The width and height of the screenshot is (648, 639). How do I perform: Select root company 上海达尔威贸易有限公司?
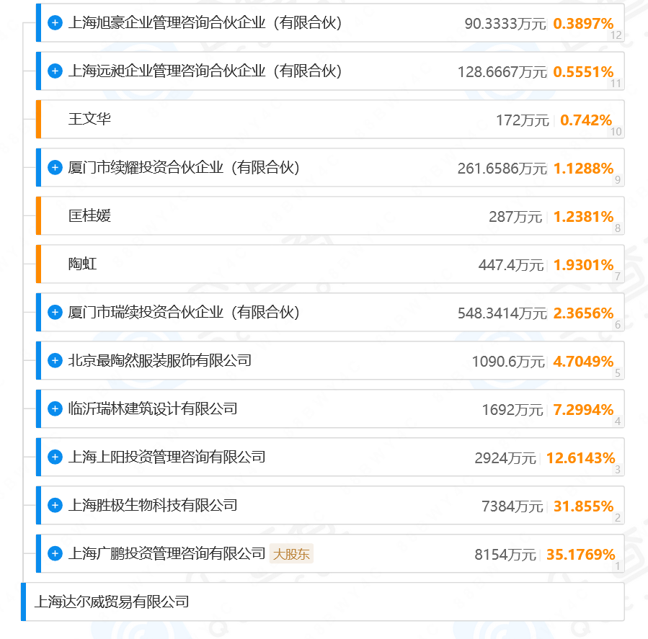(x=112, y=601)
